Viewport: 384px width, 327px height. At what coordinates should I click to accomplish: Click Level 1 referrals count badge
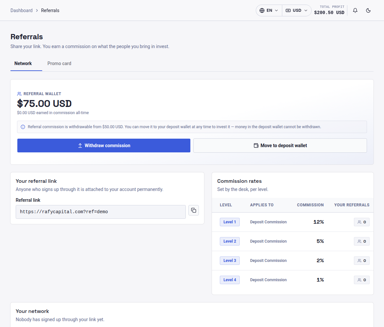pos(361,222)
